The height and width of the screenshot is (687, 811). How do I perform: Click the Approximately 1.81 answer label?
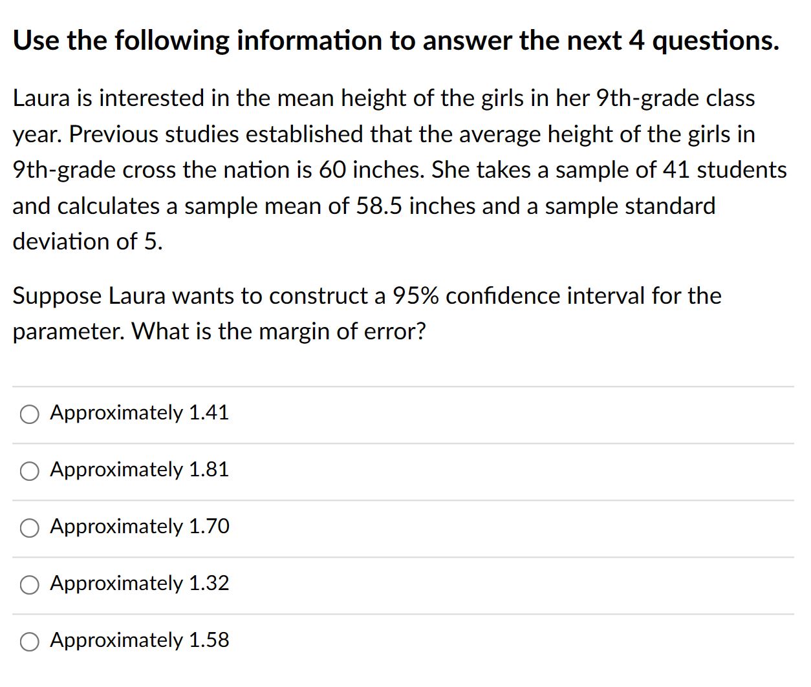pos(139,470)
